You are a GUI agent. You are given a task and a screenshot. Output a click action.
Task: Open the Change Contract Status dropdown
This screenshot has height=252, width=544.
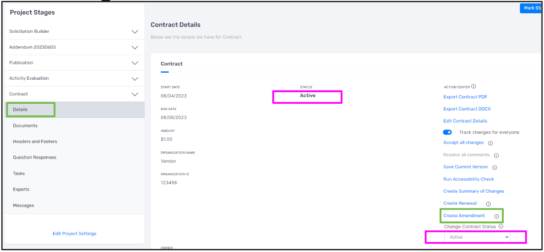tap(477, 237)
